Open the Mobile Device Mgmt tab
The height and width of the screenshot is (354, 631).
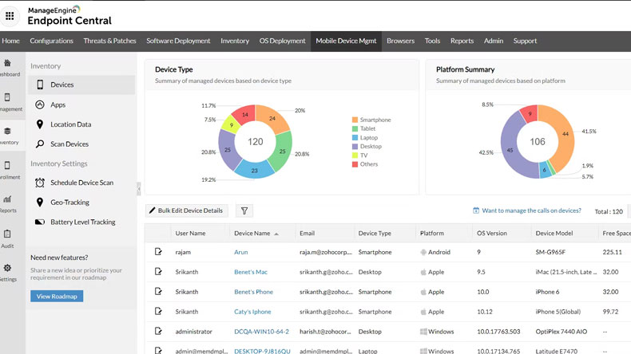pyautogui.click(x=345, y=41)
